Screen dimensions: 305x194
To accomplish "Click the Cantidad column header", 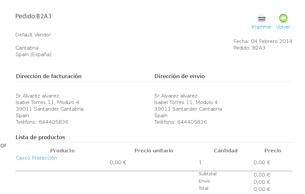I will pyautogui.click(x=226, y=151).
